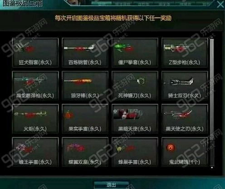Select the 黑龙霰弹枪(永久) shotgun item
The width and height of the screenshot is (225, 189).
pyautogui.click(x=35, y=86)
